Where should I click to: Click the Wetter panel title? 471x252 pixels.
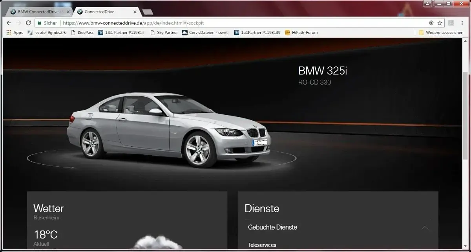(x=48, y=208)
